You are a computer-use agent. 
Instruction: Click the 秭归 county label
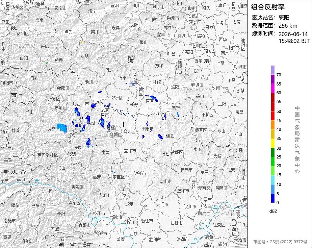click(x=53, y=191)
